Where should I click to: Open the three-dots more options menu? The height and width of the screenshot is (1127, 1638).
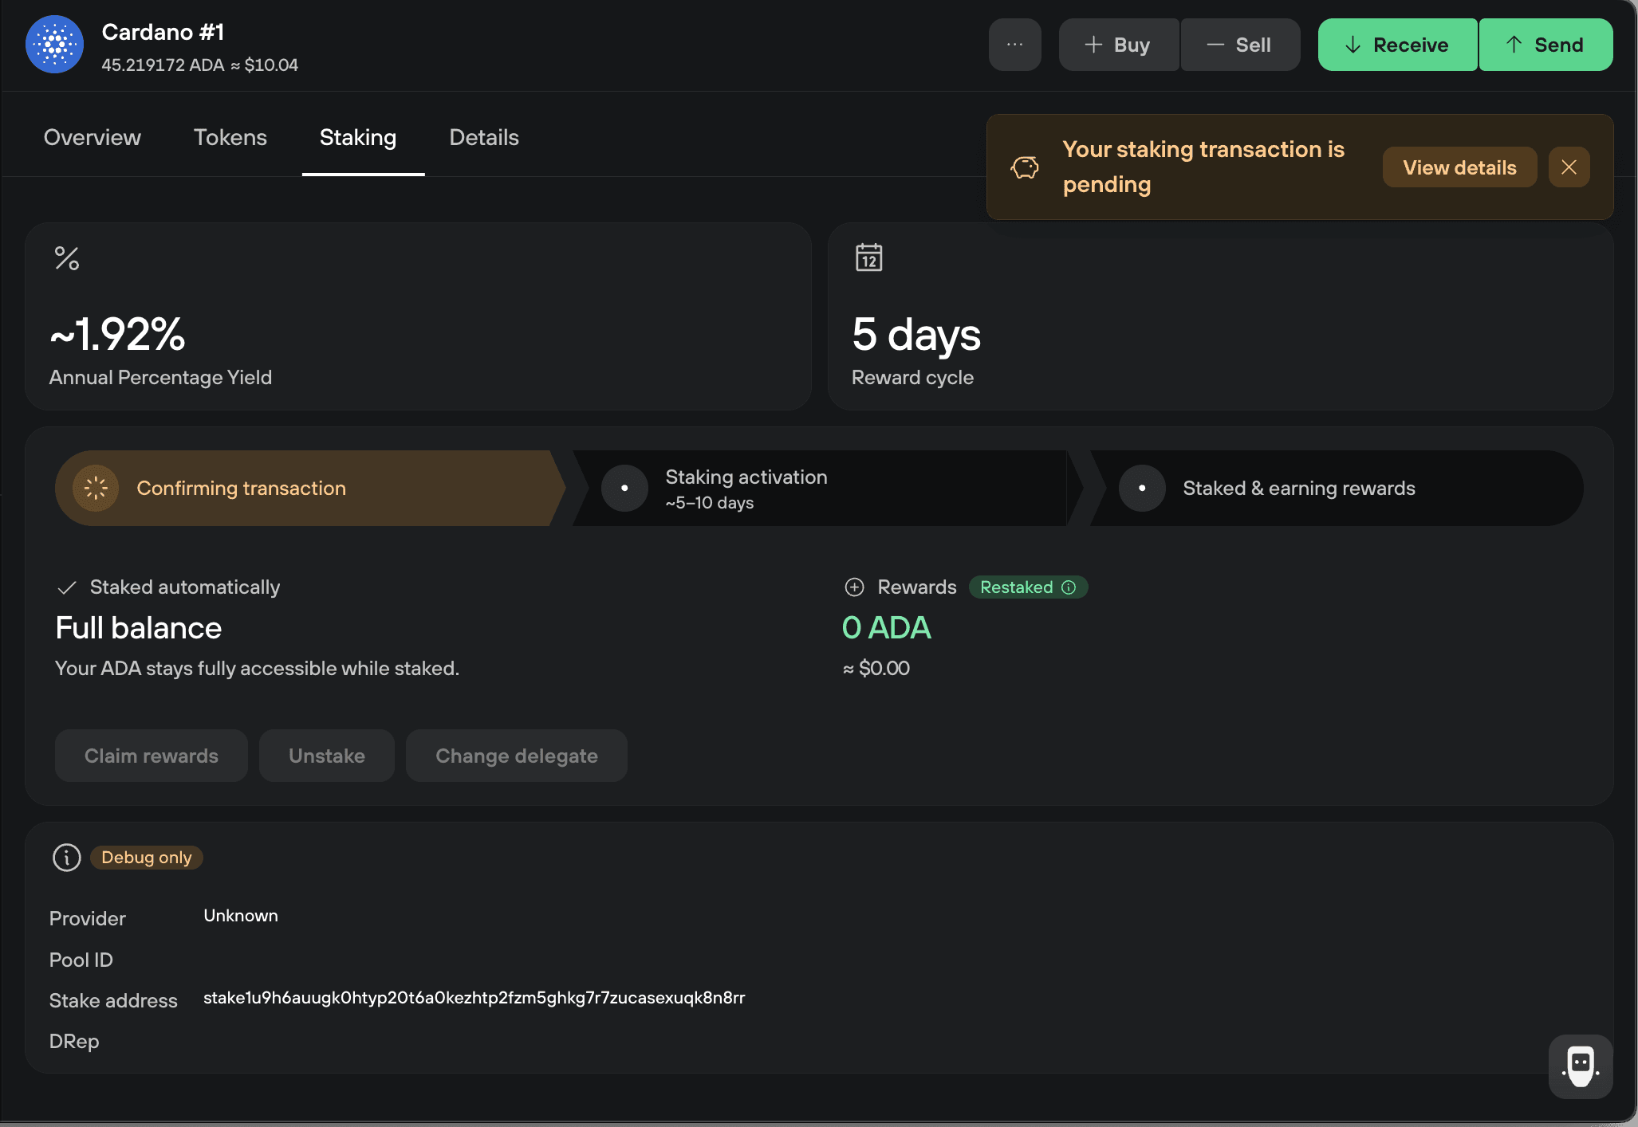1014,45
